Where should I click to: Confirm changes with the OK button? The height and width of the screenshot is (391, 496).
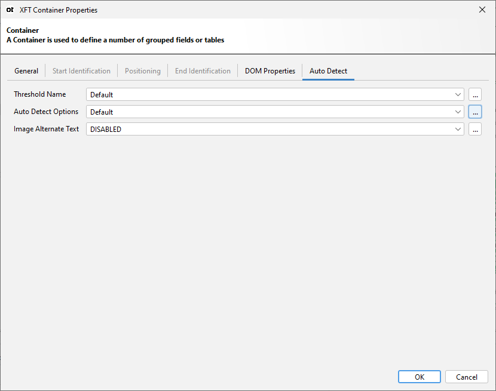(419, 377)
